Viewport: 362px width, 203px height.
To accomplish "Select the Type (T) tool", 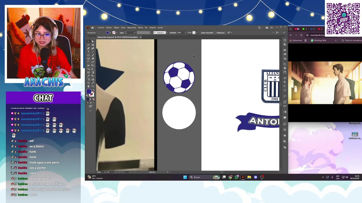I will pos(89,52).
